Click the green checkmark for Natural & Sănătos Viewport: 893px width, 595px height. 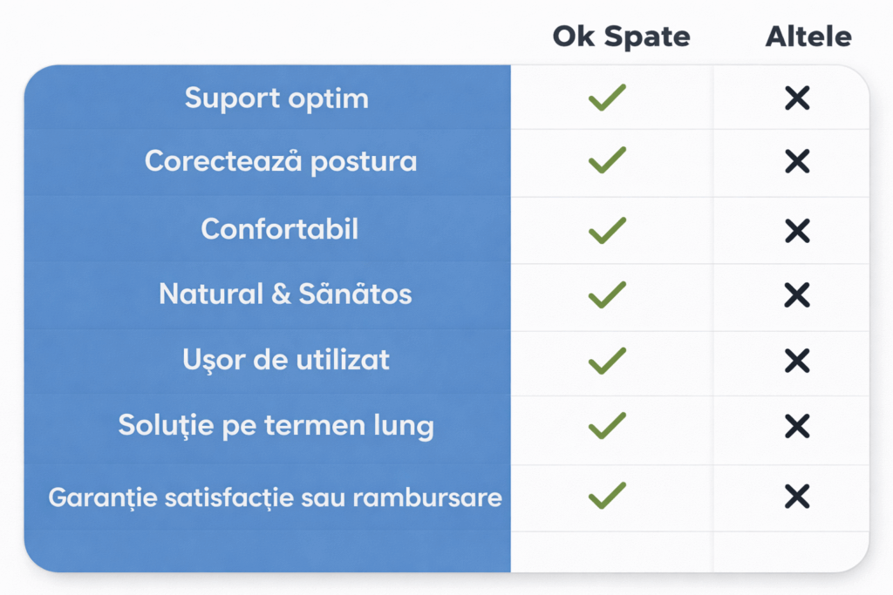click(x=607, y=294)
